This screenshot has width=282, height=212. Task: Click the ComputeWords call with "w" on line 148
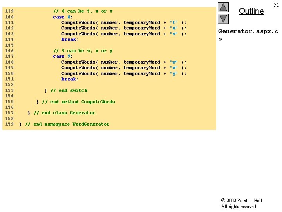point(124,62)
